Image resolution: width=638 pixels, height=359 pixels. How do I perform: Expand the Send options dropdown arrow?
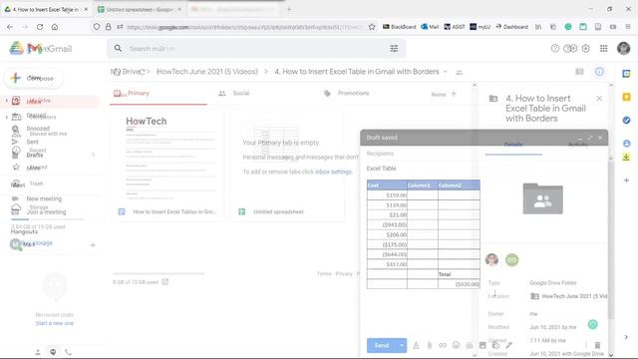pyautogui.click(x=401, y=345)
